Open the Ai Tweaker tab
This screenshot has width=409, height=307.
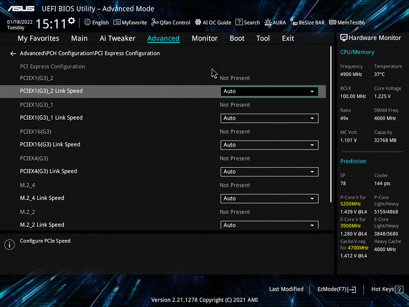click(x=117, y=38)
